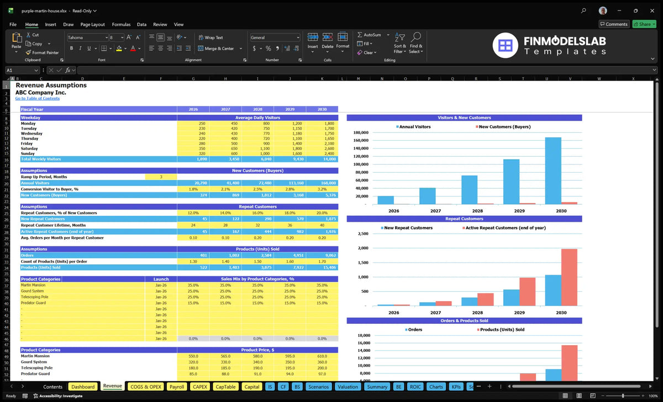
Task: Follow the Go to Table of Contents link
Action: point(38,98)
